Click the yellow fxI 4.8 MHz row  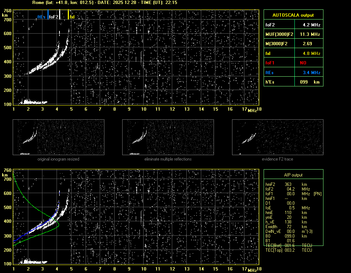[293, 53]
